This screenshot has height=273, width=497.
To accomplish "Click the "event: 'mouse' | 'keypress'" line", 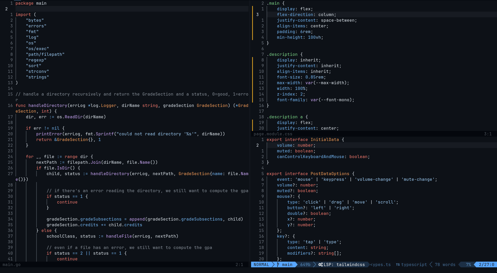I will (357, 179).
